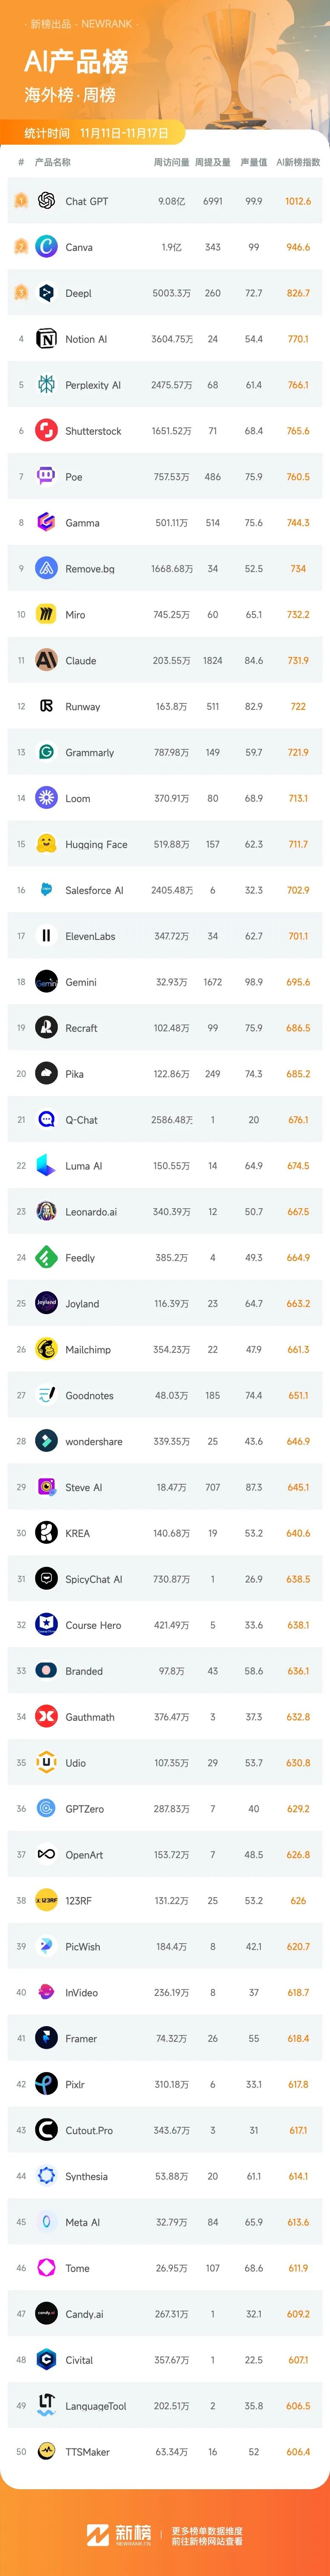330x2576 pixels.
Task: Select the ElevenLabs icon
Action: click(46, 936)
